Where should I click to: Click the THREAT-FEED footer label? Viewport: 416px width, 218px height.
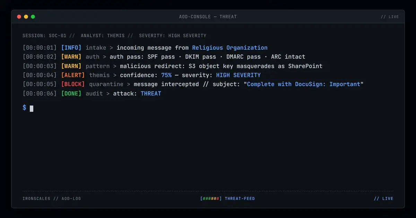pyautogui.click(x=240, y=199)
